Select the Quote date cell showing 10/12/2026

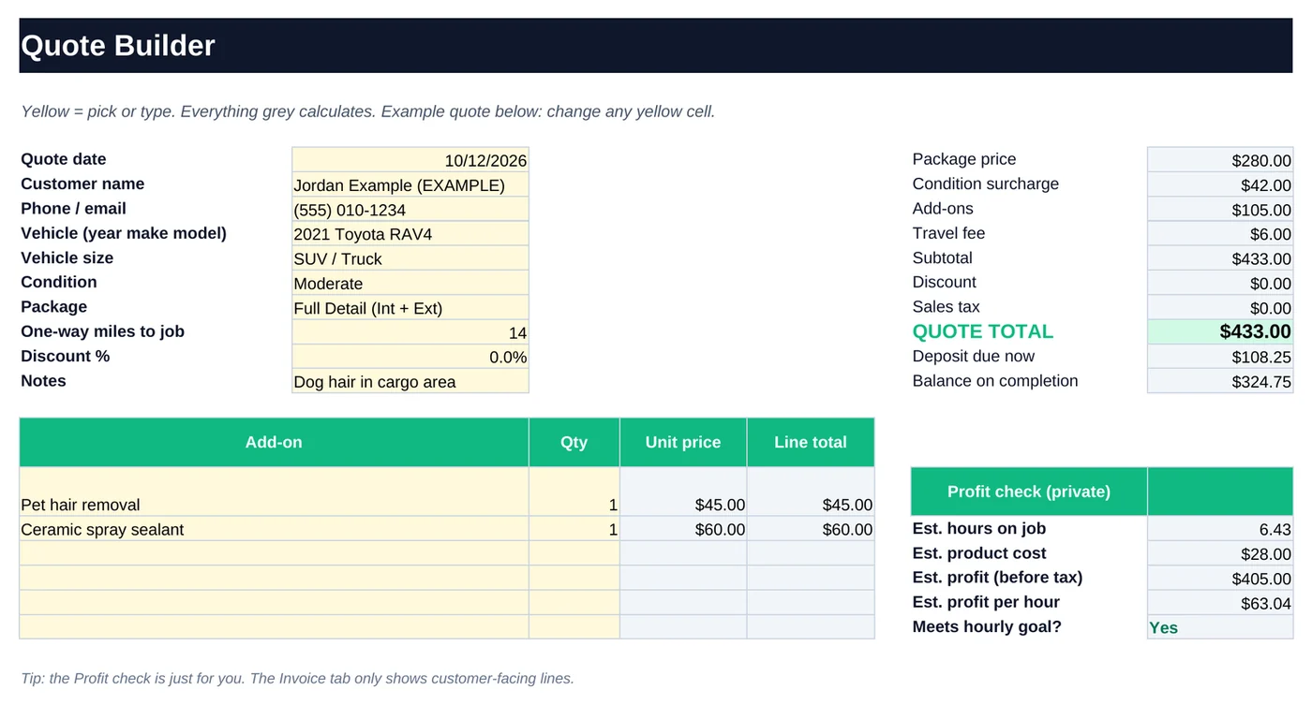point(410,159)
